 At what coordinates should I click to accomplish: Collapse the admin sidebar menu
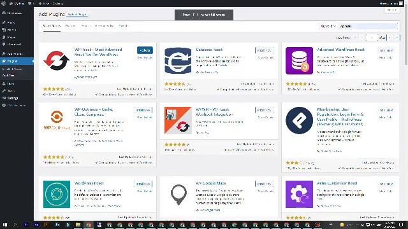pos(14,106)
